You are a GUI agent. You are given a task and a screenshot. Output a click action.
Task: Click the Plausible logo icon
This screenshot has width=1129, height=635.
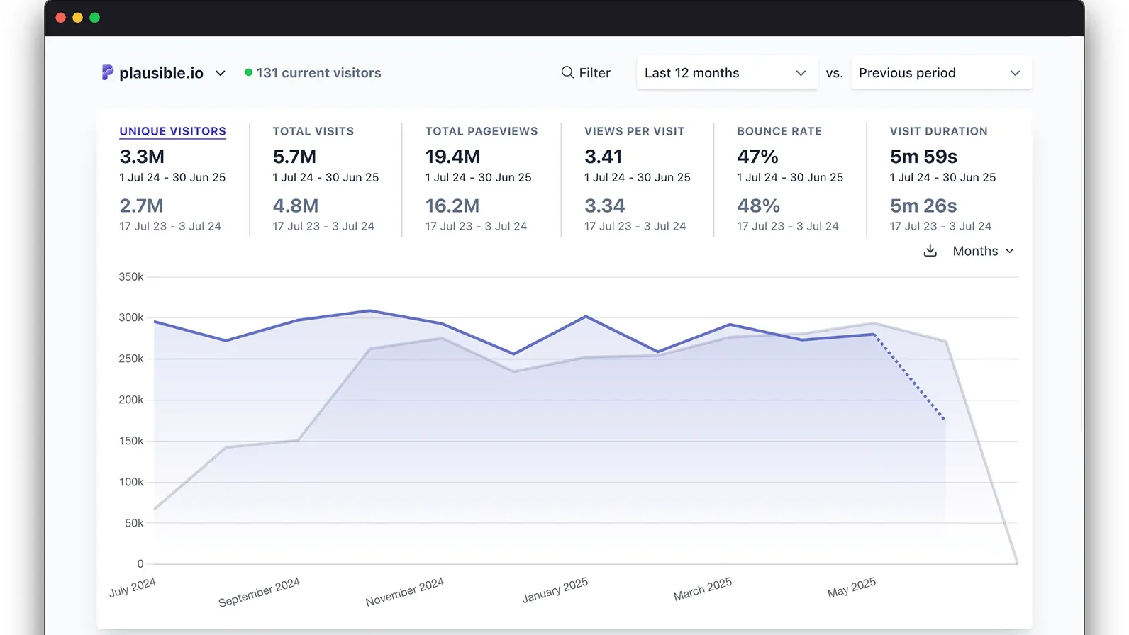(107, 72)
